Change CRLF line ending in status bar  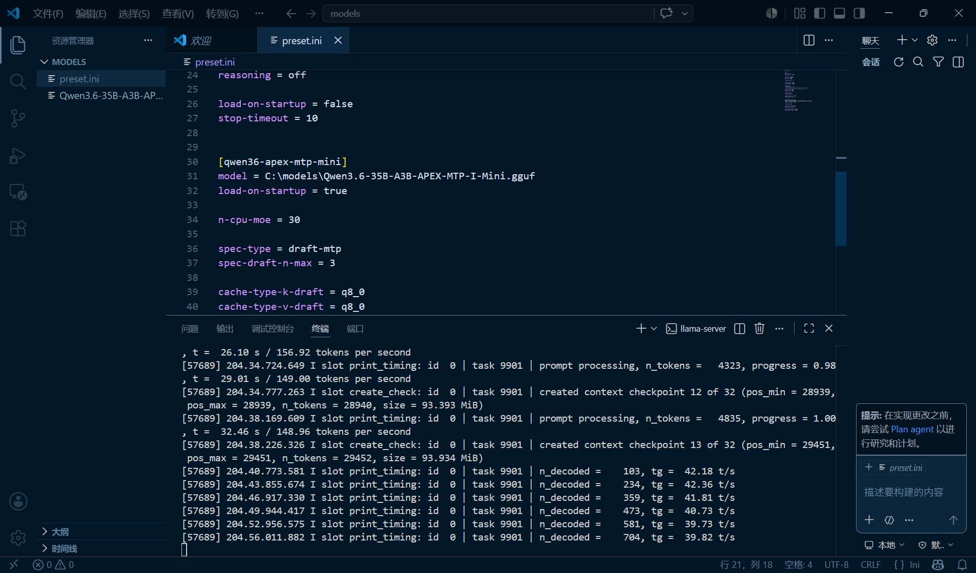click(x=870, y=565)
